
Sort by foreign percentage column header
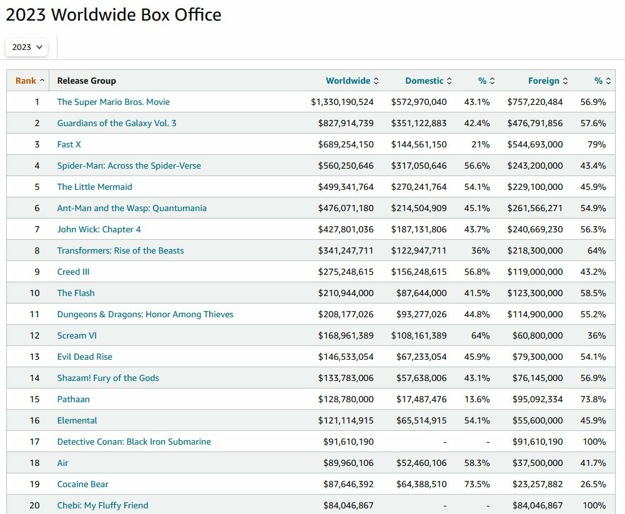coord(603,81)
